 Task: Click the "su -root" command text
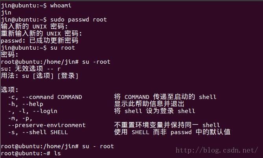tap(96, 62)
